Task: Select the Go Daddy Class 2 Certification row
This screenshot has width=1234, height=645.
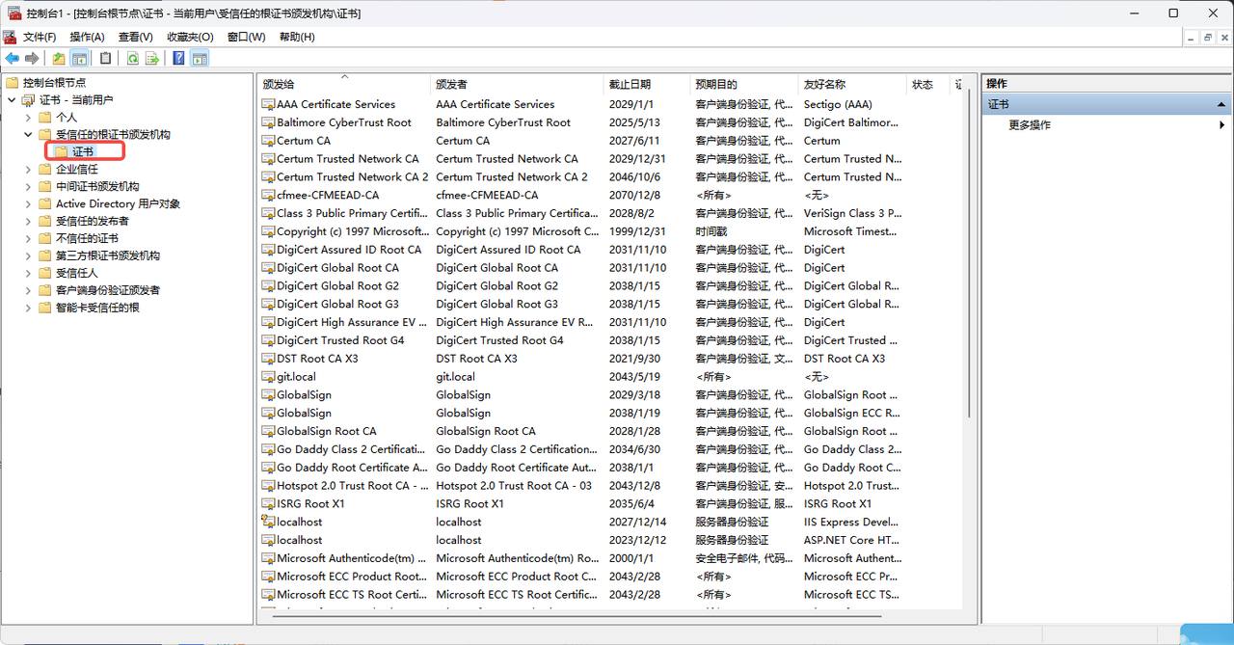Action: [611, 449]
